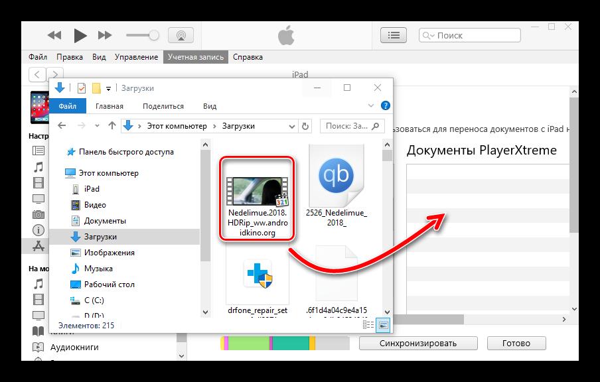Click the iTunes search field
600x382 pixels.
[470, 36]
